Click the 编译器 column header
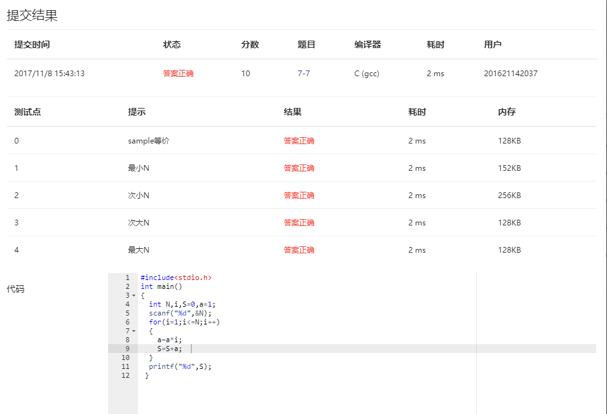The image size is (607, 414). tap(368, 44)
